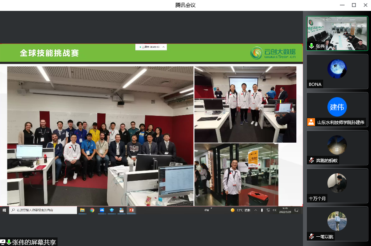Select 张伟's video thumbnail
This screenshot has height=246, width=371.
[337, 33]
